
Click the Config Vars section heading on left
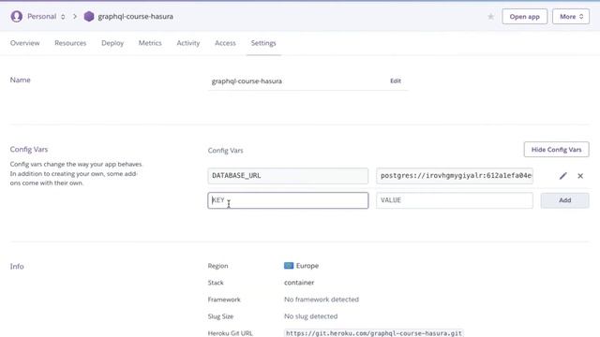(x=29, y=150)
